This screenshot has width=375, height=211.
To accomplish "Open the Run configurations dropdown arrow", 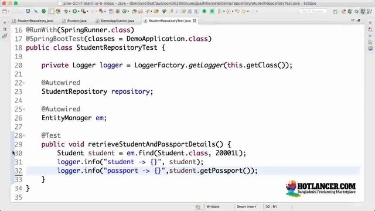I will 79,11.
